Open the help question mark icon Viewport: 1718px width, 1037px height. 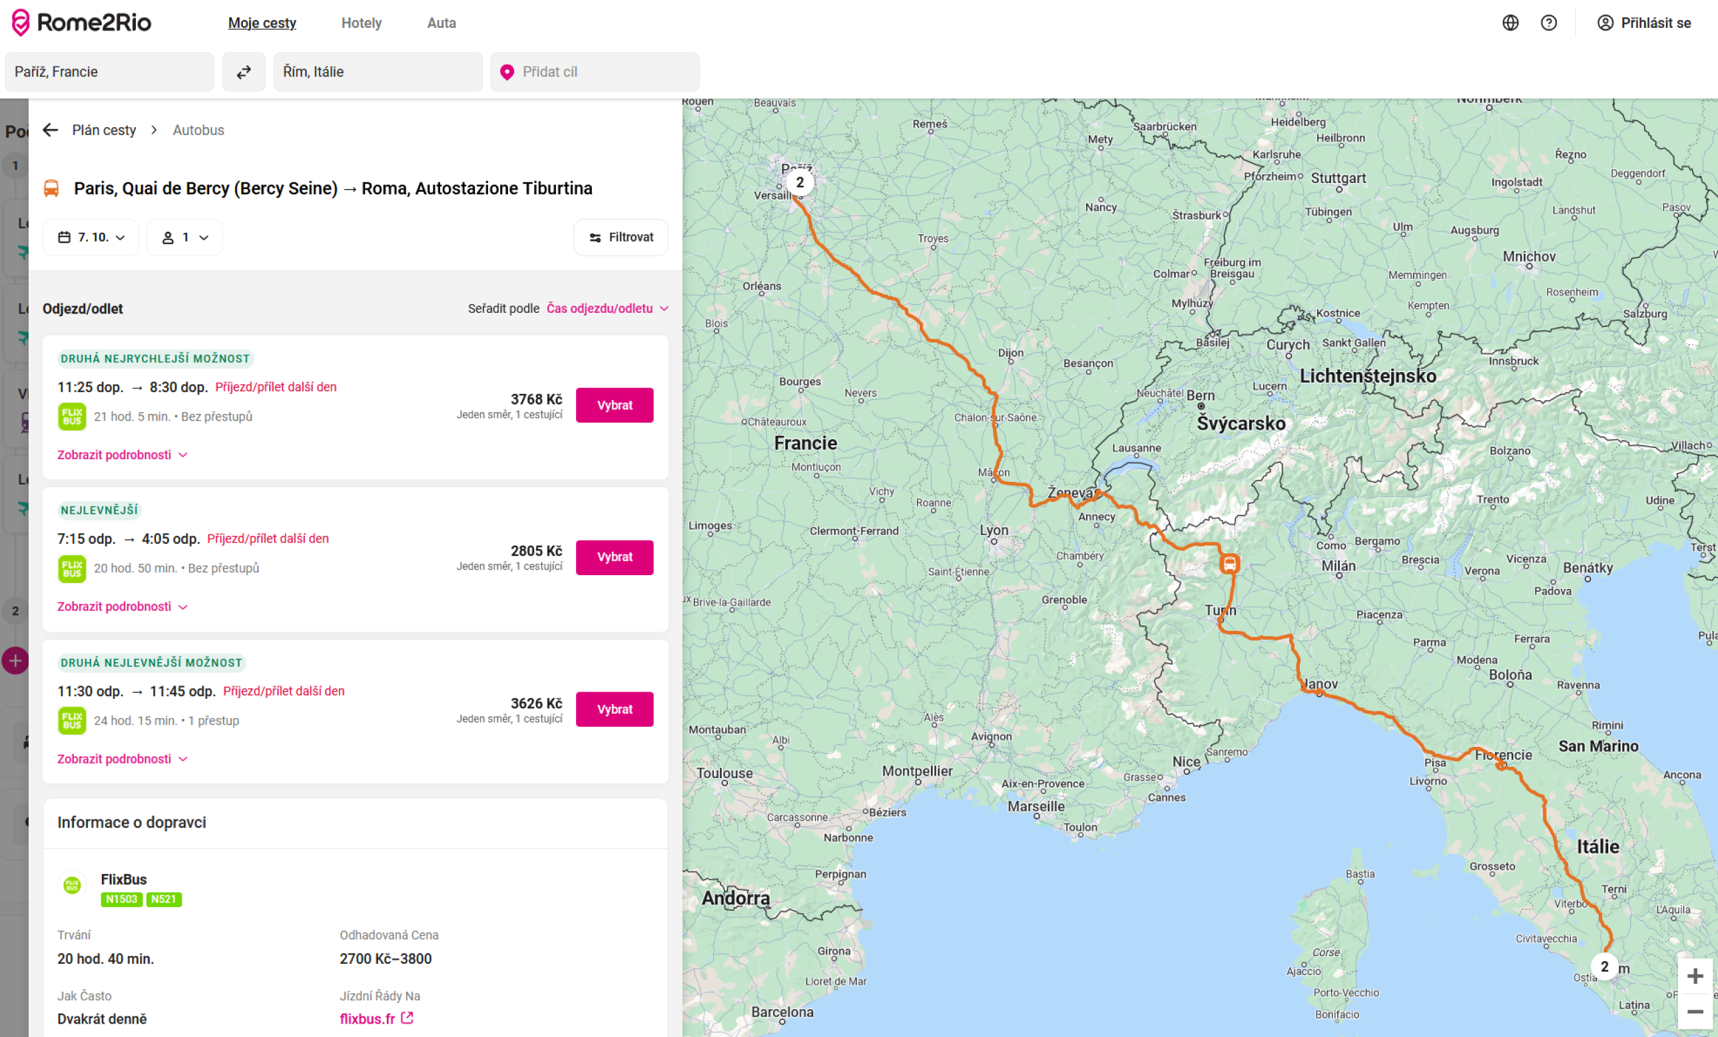1548,23
